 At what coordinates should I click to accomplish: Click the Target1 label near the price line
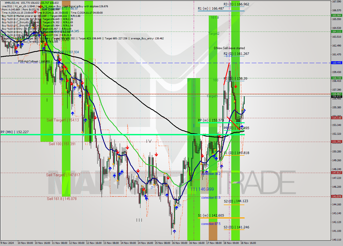(212, 96)
